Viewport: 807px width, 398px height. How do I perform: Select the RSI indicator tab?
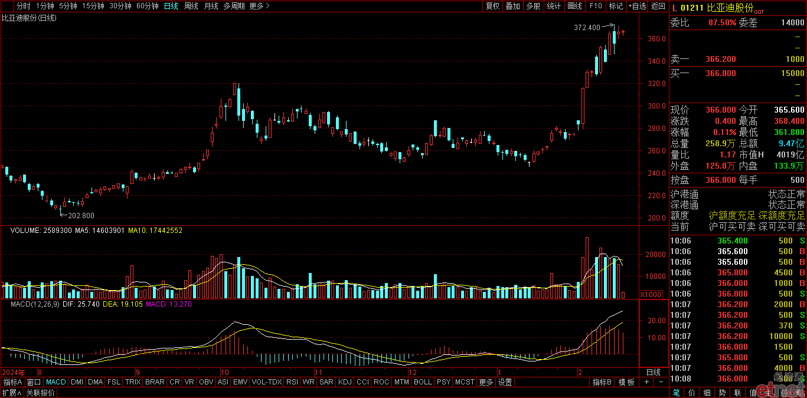click(292, 382)
